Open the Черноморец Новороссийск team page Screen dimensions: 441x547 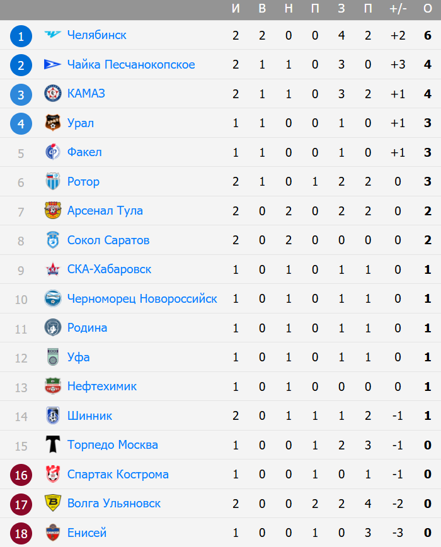142,298
